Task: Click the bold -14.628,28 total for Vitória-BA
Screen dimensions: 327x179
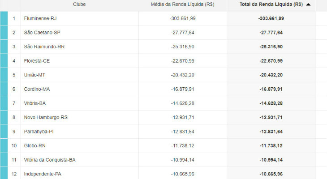Action: (x=271, y=103)
